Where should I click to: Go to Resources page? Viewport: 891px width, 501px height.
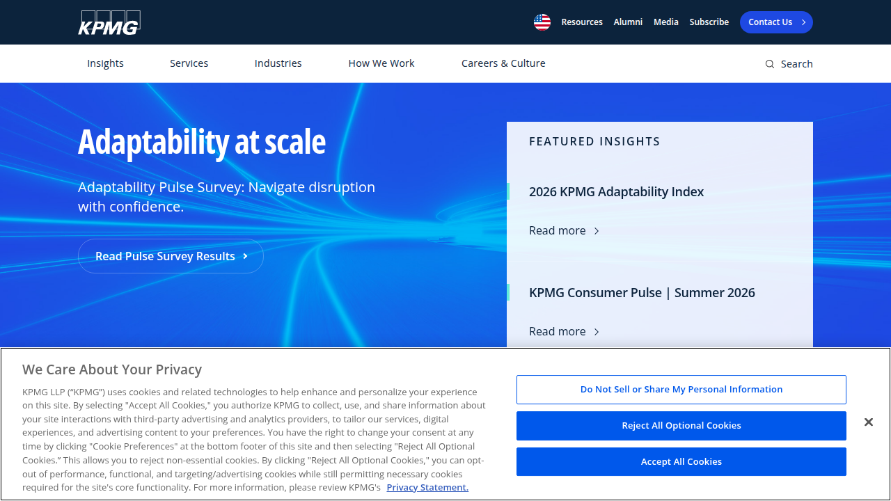pyautogui.click(x=582, y=22)
